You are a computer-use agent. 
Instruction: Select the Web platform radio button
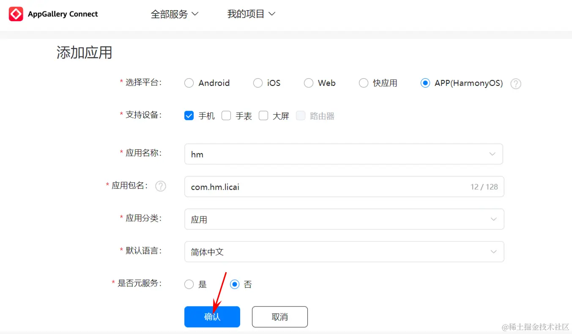pos(309,83)
